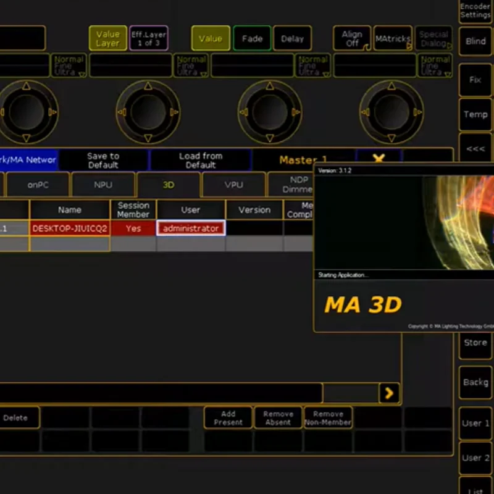
Task: Click the Name column header
Action: pos(70,210)
